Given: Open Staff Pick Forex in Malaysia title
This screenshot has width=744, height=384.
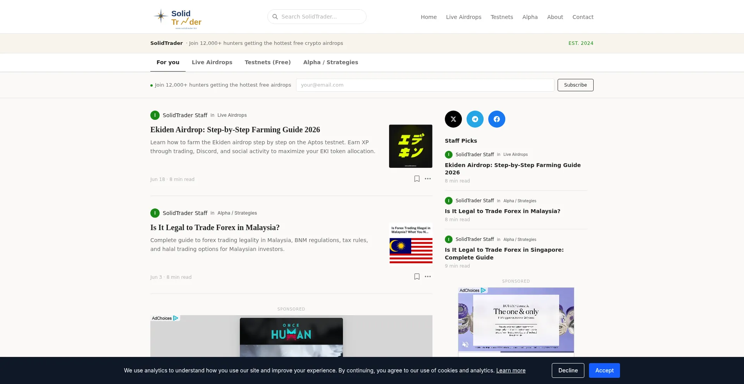Looking at the screenshot, I should [503, 211].
